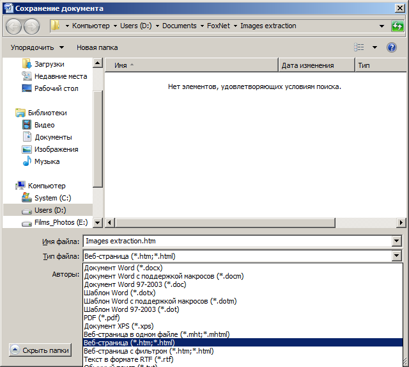
Task: Sort by the Тип column header
Action: (381, 65)
